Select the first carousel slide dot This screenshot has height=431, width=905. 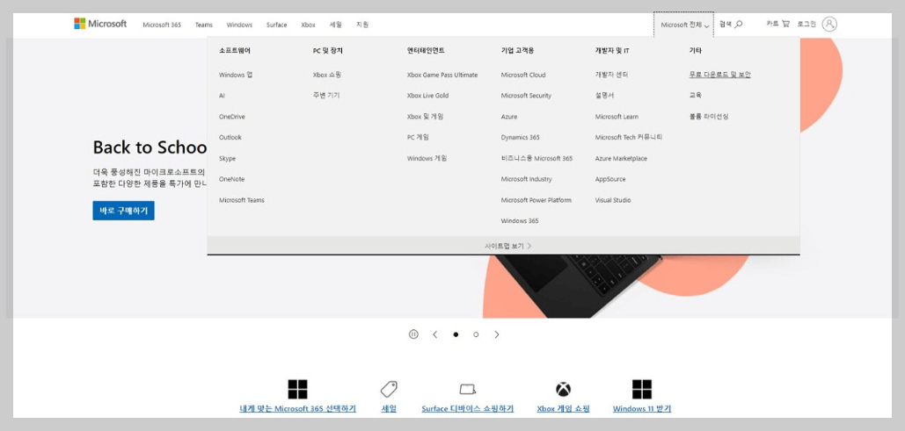pos(456,334)
